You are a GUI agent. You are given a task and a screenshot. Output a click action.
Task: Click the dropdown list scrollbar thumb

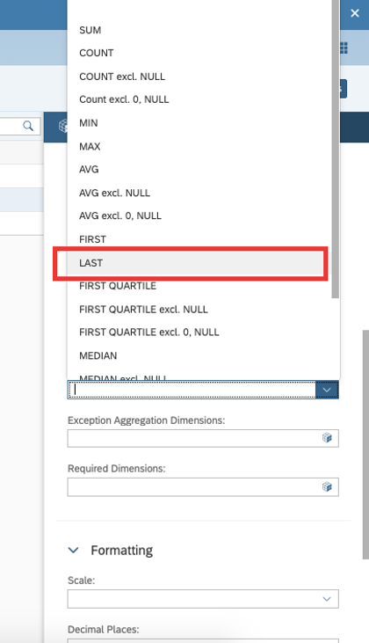[x=336, y=148]
